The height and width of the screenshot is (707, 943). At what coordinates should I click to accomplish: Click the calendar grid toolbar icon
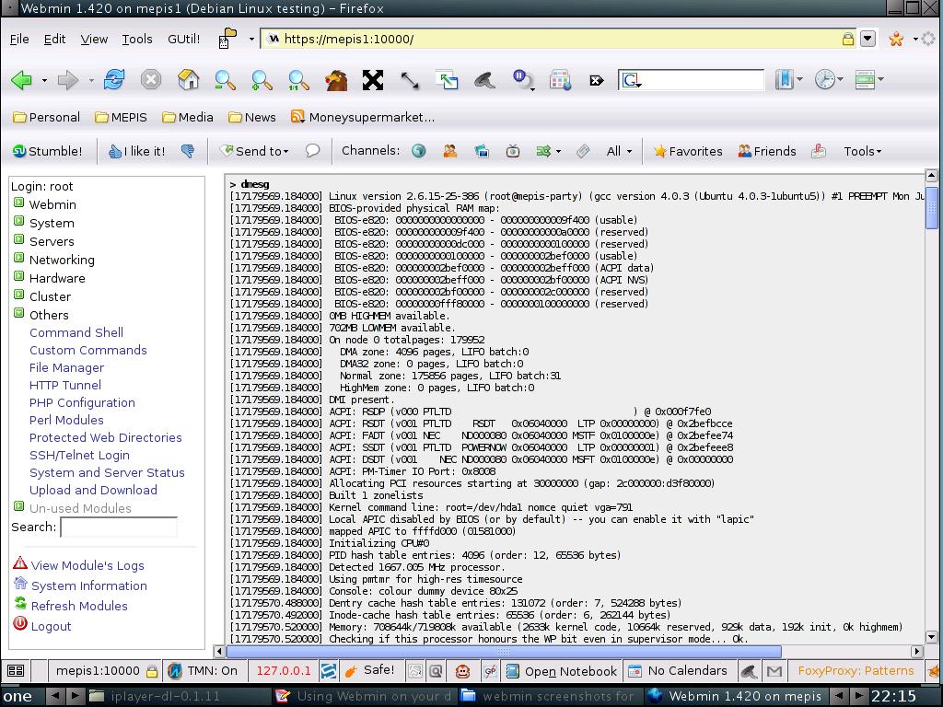point(560,80)
